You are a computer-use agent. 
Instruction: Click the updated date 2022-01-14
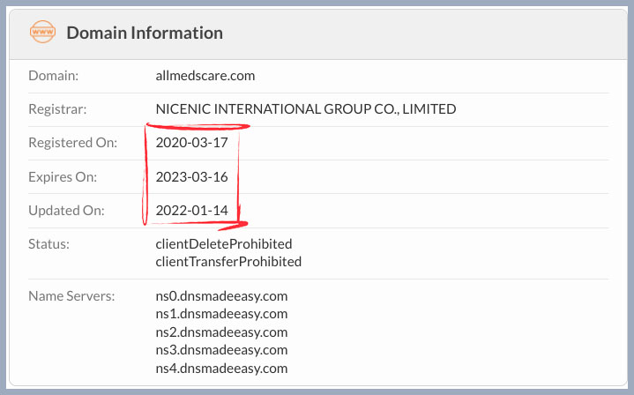(x=191, y=211)
